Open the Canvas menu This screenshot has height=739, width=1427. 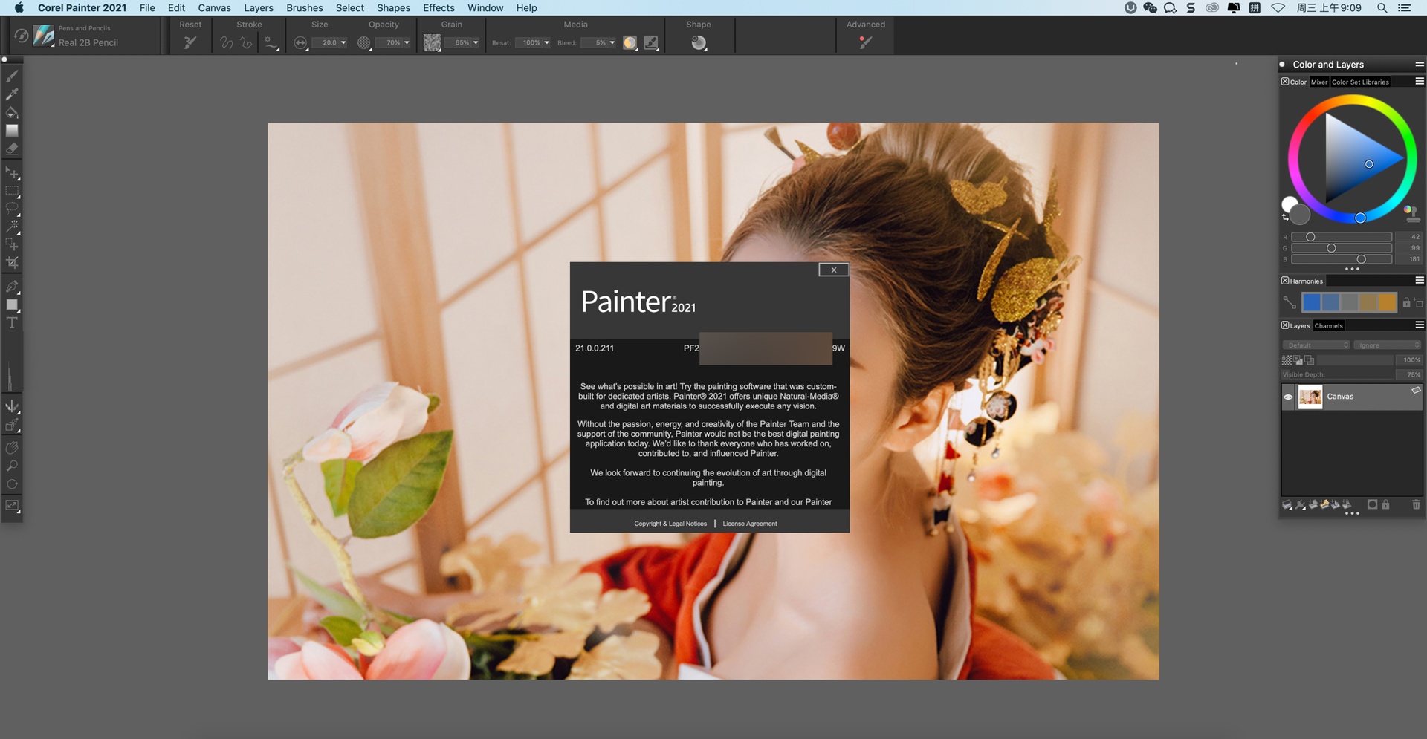tap(214, 7)
